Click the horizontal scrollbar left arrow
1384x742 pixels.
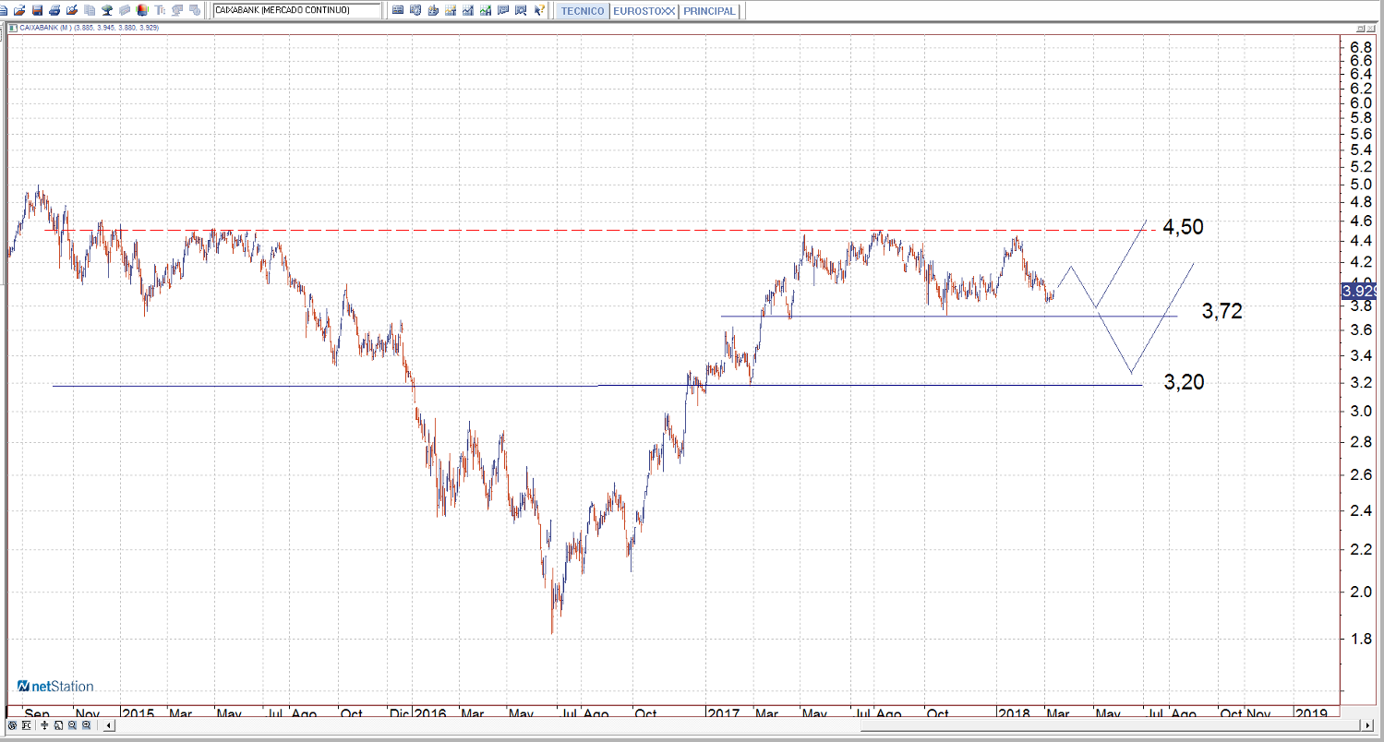tap(109, 726)
